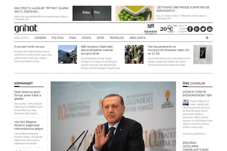
Task: Open the Facebook social icon
Action: pos(190,29)
